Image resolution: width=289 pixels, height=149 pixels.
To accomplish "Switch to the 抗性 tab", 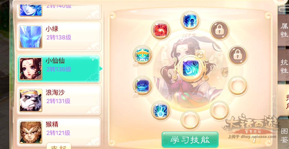I will (x=284, y=66).
